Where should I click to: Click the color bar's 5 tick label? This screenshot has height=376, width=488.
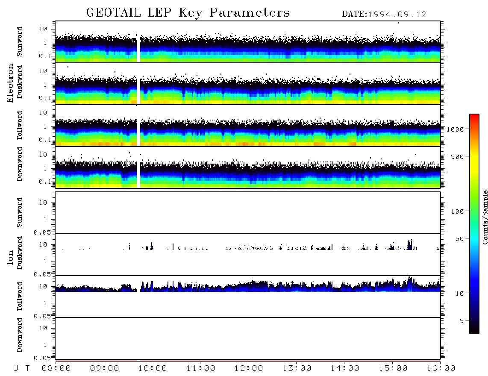[462, 321]
